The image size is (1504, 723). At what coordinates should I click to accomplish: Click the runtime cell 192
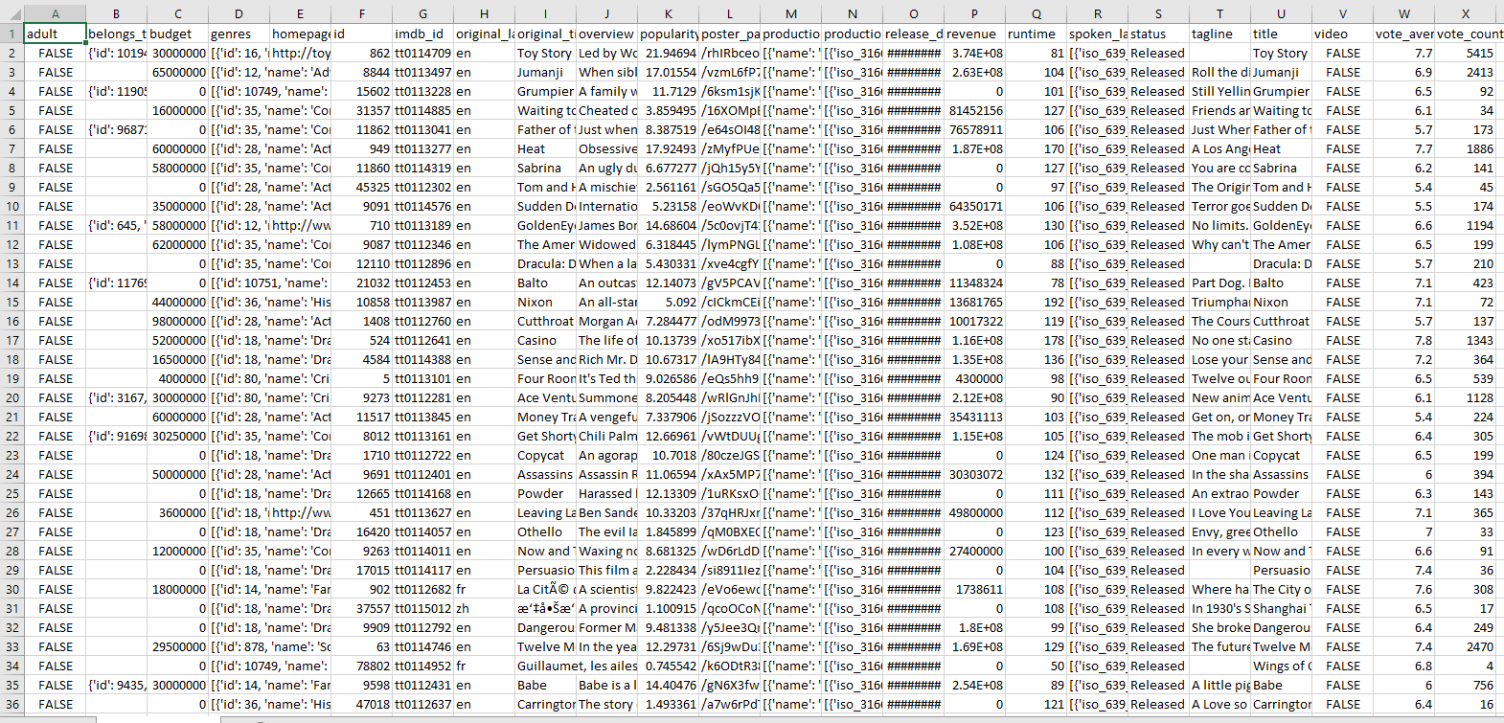point(1037,302)
